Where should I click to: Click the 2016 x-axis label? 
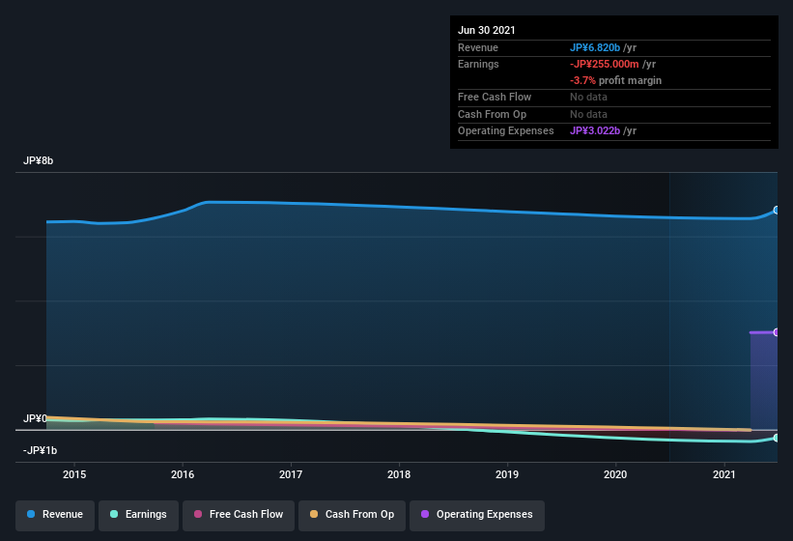pos(183,474)
